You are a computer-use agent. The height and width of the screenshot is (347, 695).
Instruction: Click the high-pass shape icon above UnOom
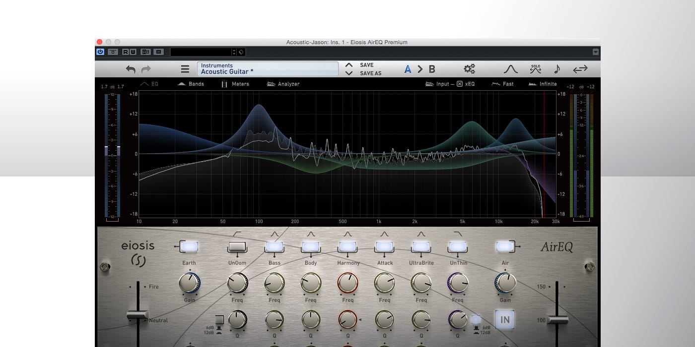coord(237,234)
